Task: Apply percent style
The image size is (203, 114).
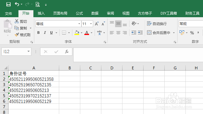Action: pyautogui.click(x=192, y=33)
